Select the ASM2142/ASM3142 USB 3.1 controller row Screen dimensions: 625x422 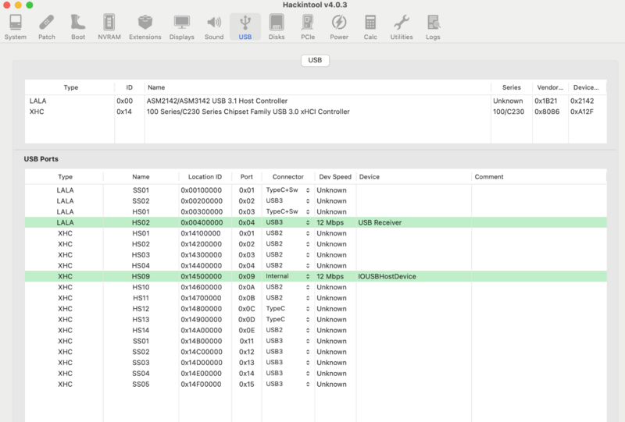[217, 101]
